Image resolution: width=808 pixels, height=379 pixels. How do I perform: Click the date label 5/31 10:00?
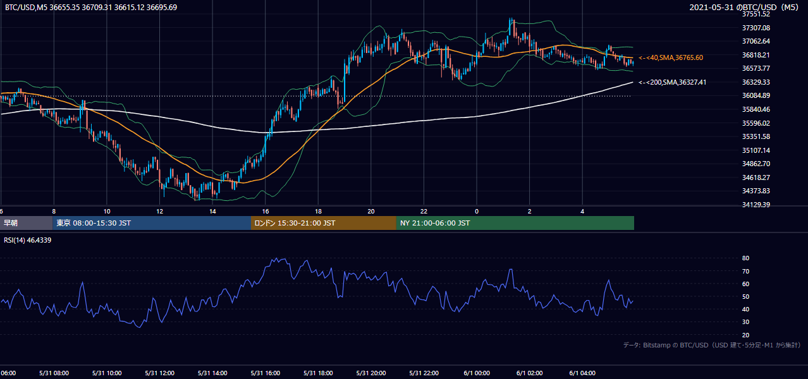point(106,373)
